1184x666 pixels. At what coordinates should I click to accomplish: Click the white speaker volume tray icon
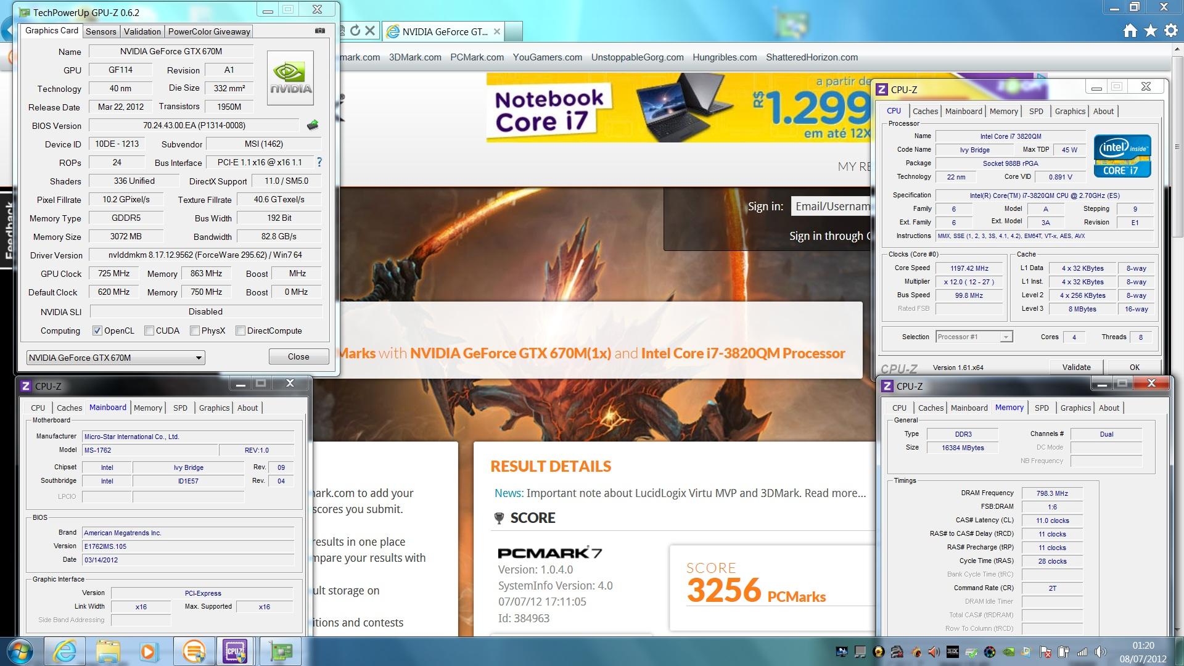1101,652
